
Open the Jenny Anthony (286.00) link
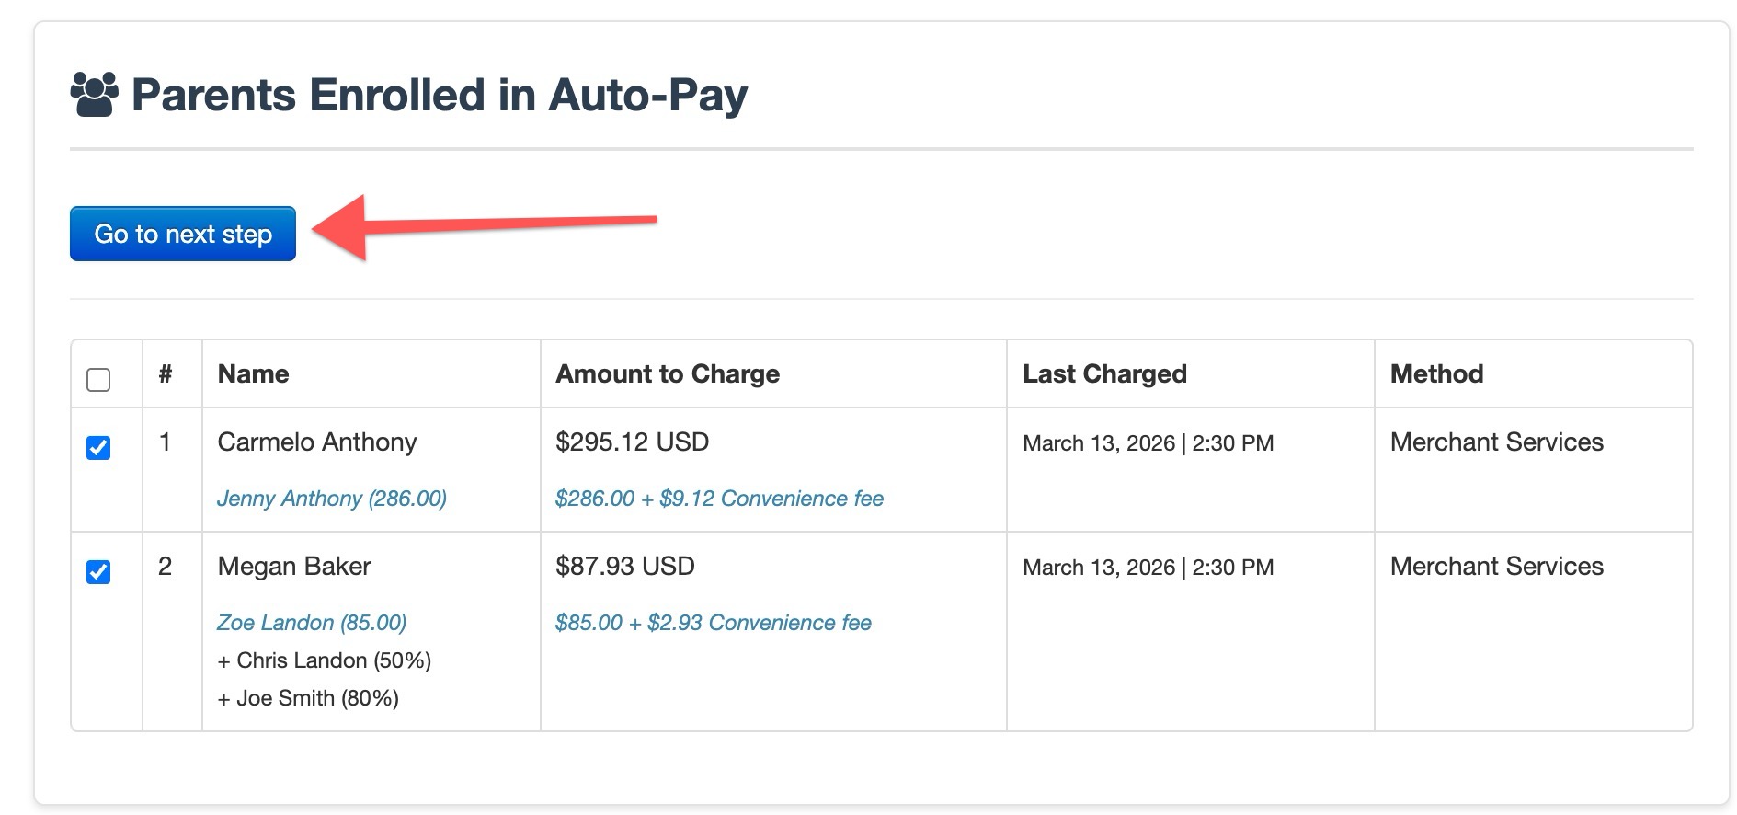332,499
